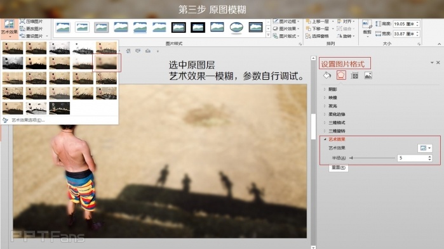This screenshot has height=249, width=444.
Task: Select the black-and-white pencil sketch effect thumbnail
Action: (x=60, y=48)
